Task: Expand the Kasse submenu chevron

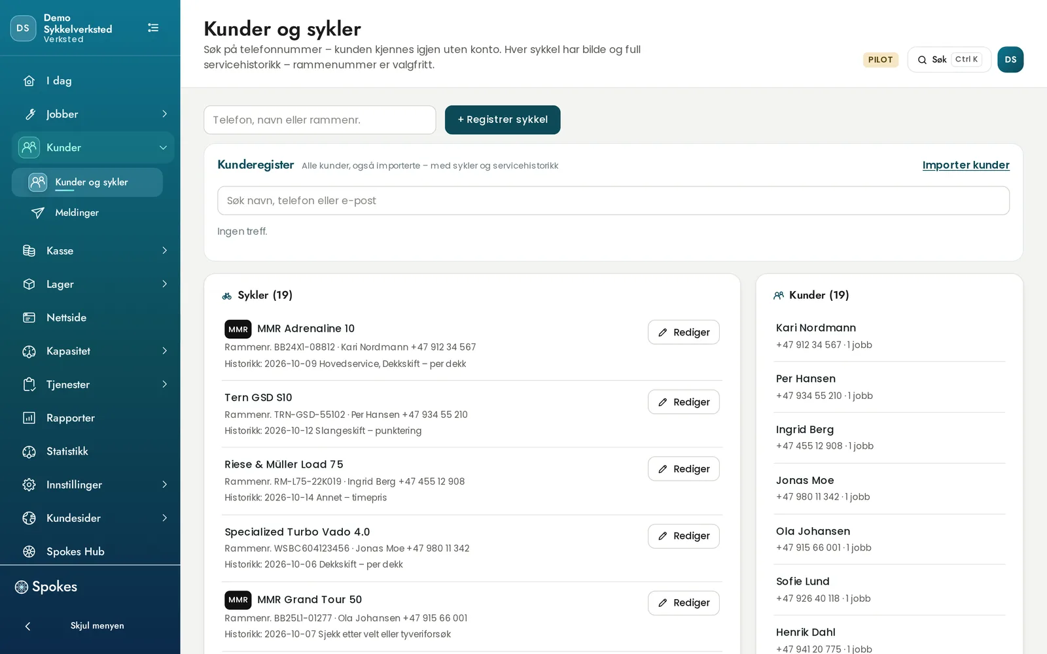Action: 164,250
